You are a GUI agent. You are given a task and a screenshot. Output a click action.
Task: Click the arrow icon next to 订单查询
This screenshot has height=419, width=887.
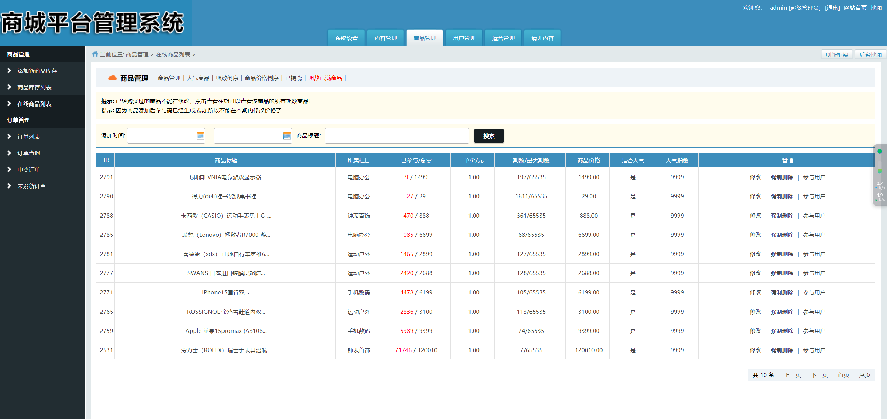10,153
